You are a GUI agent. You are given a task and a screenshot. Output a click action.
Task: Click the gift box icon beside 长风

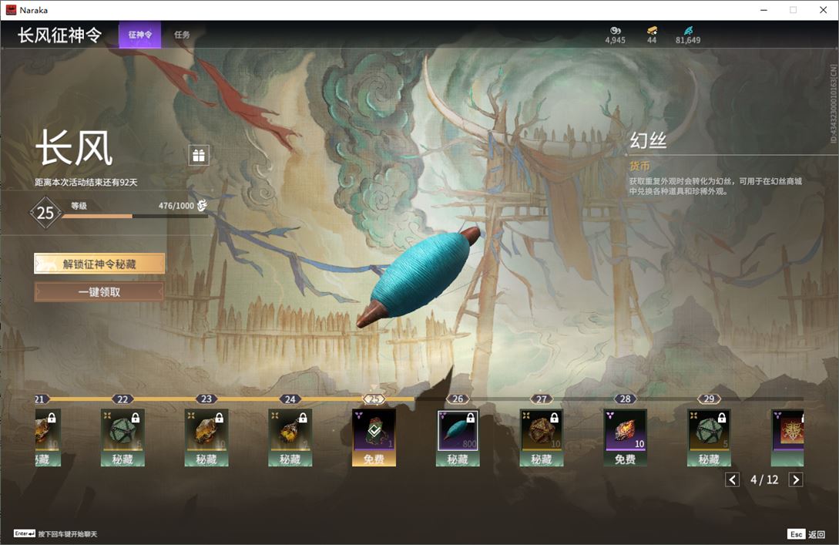(x=199, y=155)
